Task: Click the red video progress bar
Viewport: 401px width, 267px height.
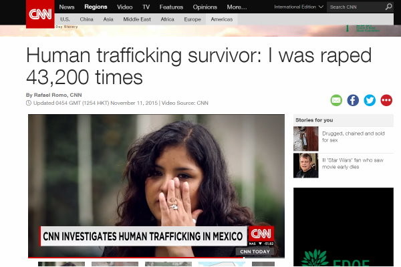Action: point(136,257)
